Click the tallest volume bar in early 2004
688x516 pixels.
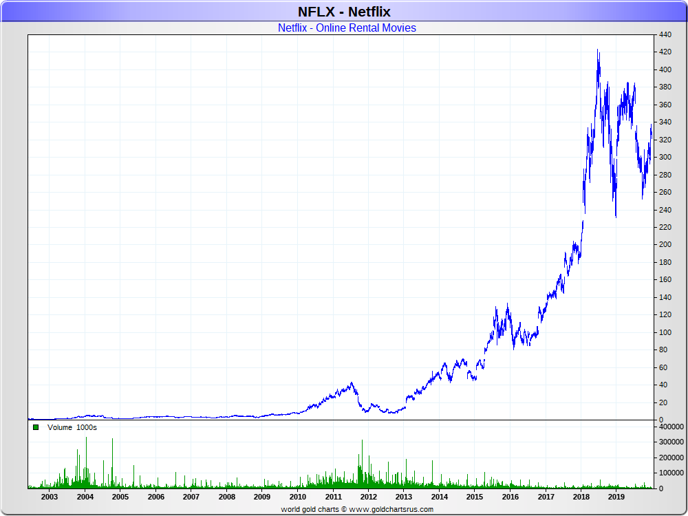pos(86,462)
